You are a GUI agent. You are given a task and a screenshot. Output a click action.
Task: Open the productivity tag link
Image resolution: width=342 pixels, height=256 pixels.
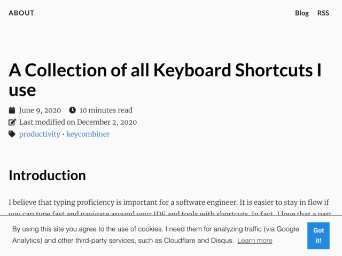point(40,134)
